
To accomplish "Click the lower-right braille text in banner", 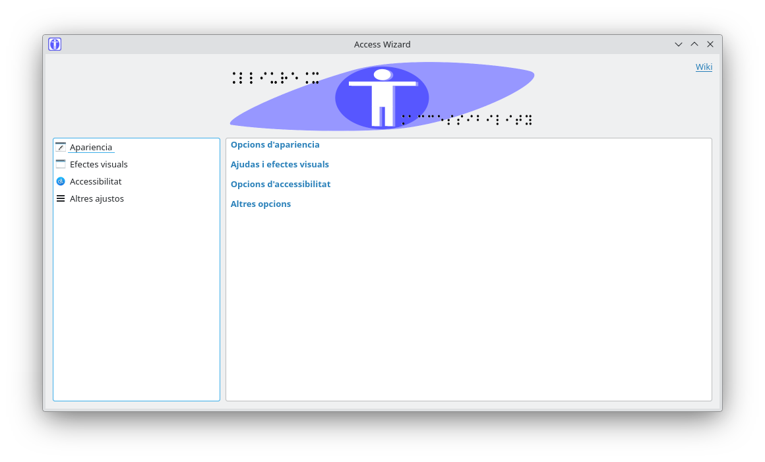I will 466,119.
